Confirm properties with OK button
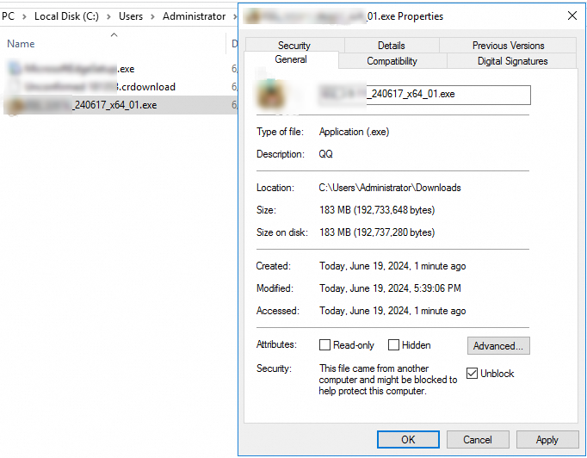The height and width of the screenshot is (458, 587). (408, 439)
